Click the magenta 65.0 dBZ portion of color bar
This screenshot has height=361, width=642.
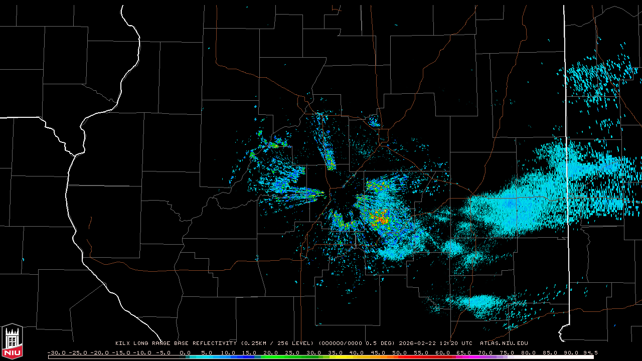click(x=464, y=357)
